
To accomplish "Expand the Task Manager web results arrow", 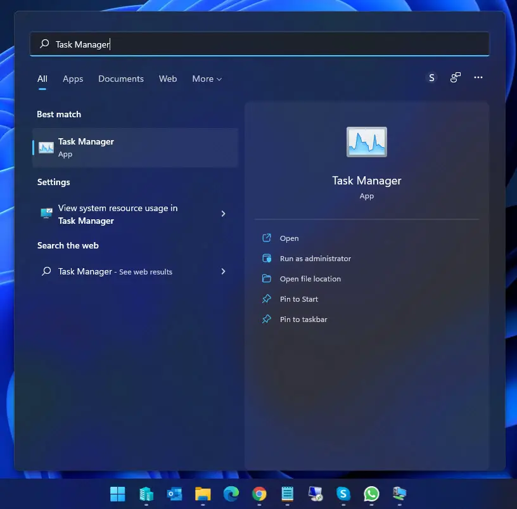I will (223, 271).
